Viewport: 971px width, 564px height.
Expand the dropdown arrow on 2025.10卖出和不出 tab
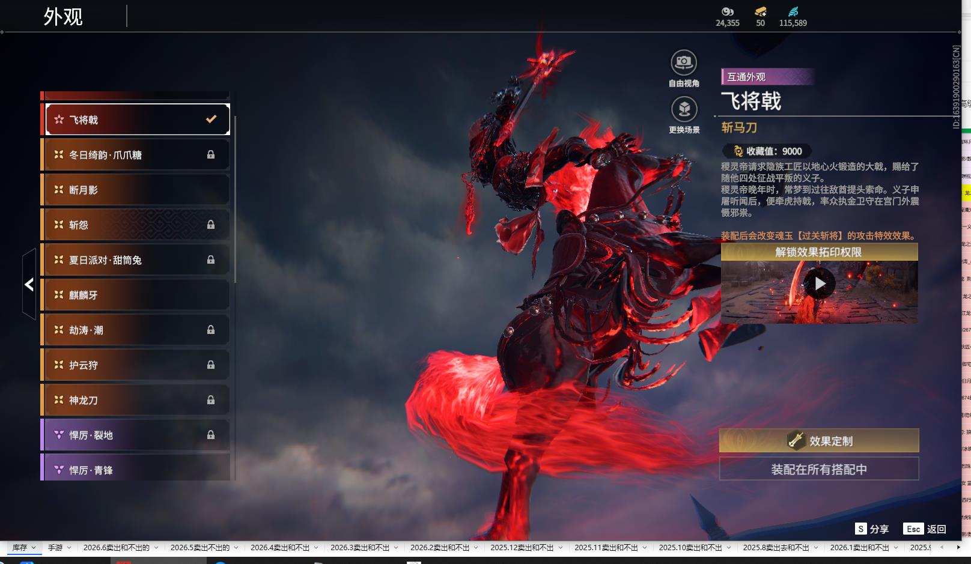coord(729,548)
